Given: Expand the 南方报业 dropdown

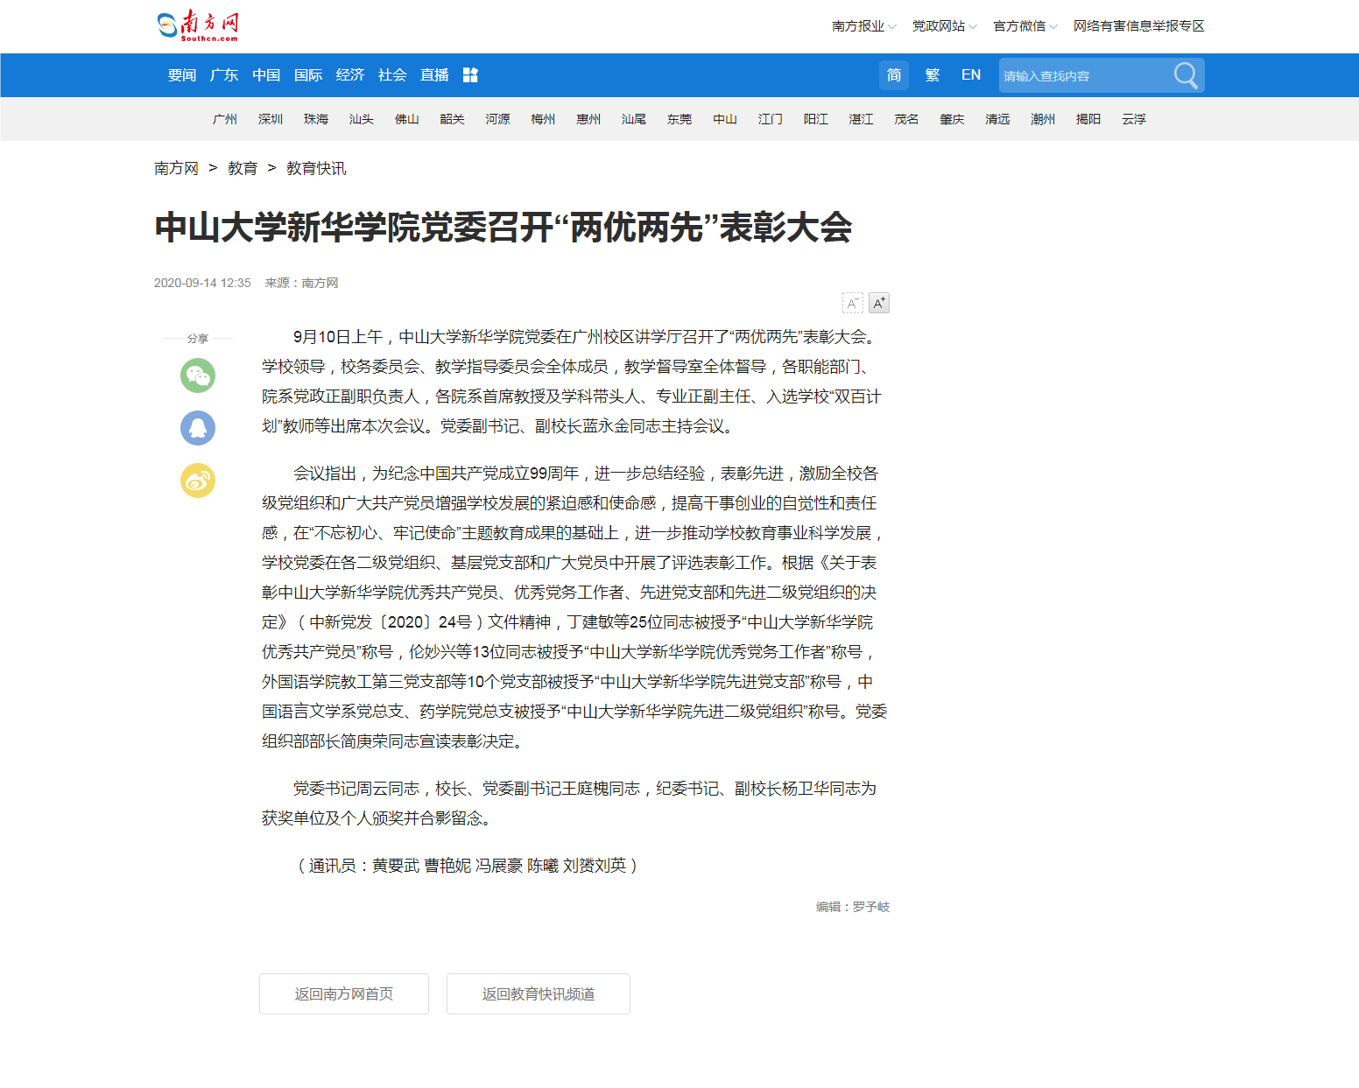Looking at the screenshot, I should coord(863,26).
